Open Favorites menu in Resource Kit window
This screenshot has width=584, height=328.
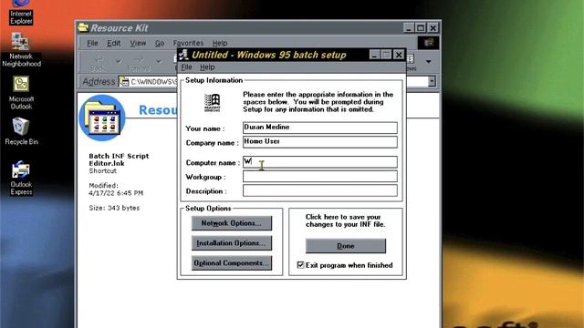coord(188,43)
